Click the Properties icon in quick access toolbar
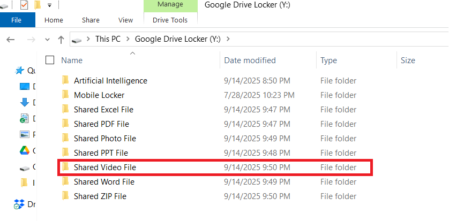Image resolution: width=449 pixels, height=221 pixels. [x=24, y=5]
